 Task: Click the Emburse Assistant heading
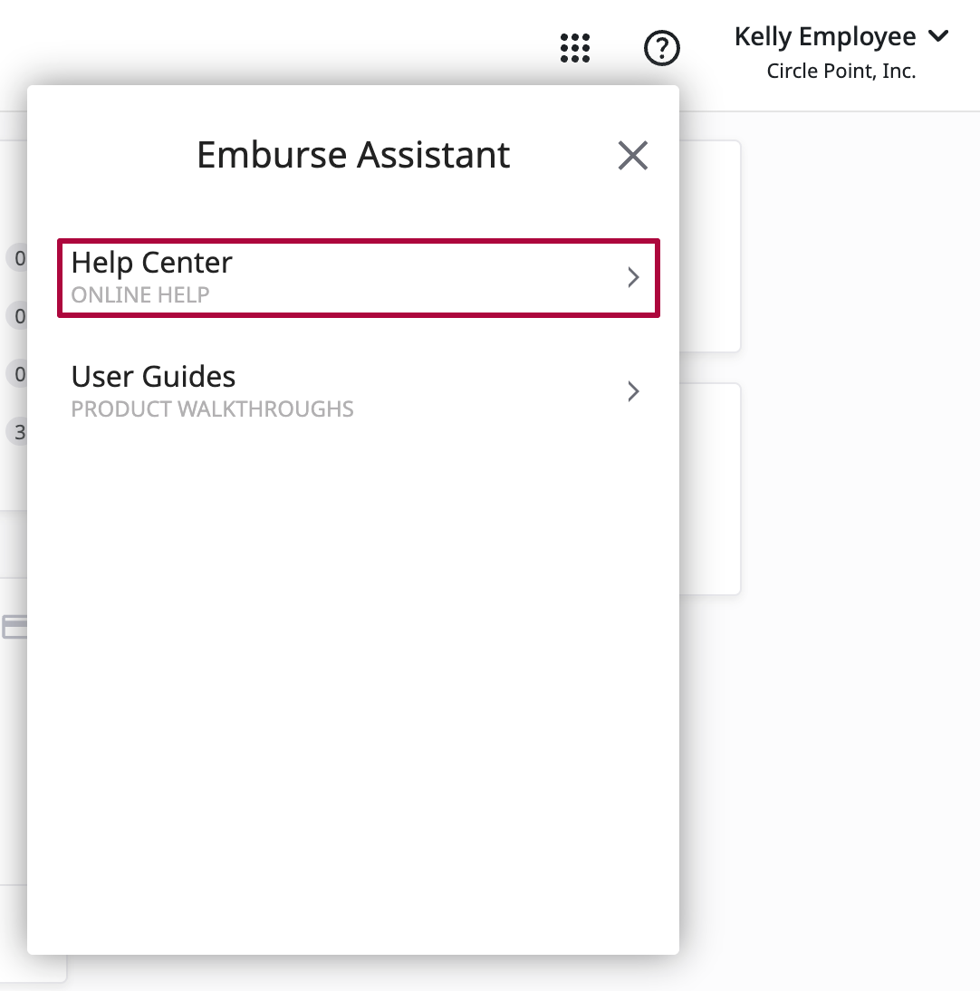(x=353, y=155)
